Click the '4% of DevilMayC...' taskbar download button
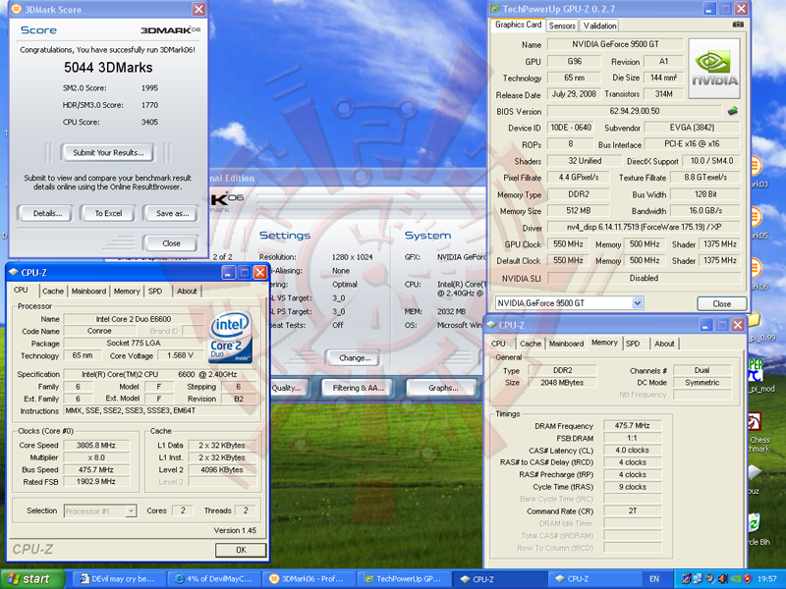 213,579
